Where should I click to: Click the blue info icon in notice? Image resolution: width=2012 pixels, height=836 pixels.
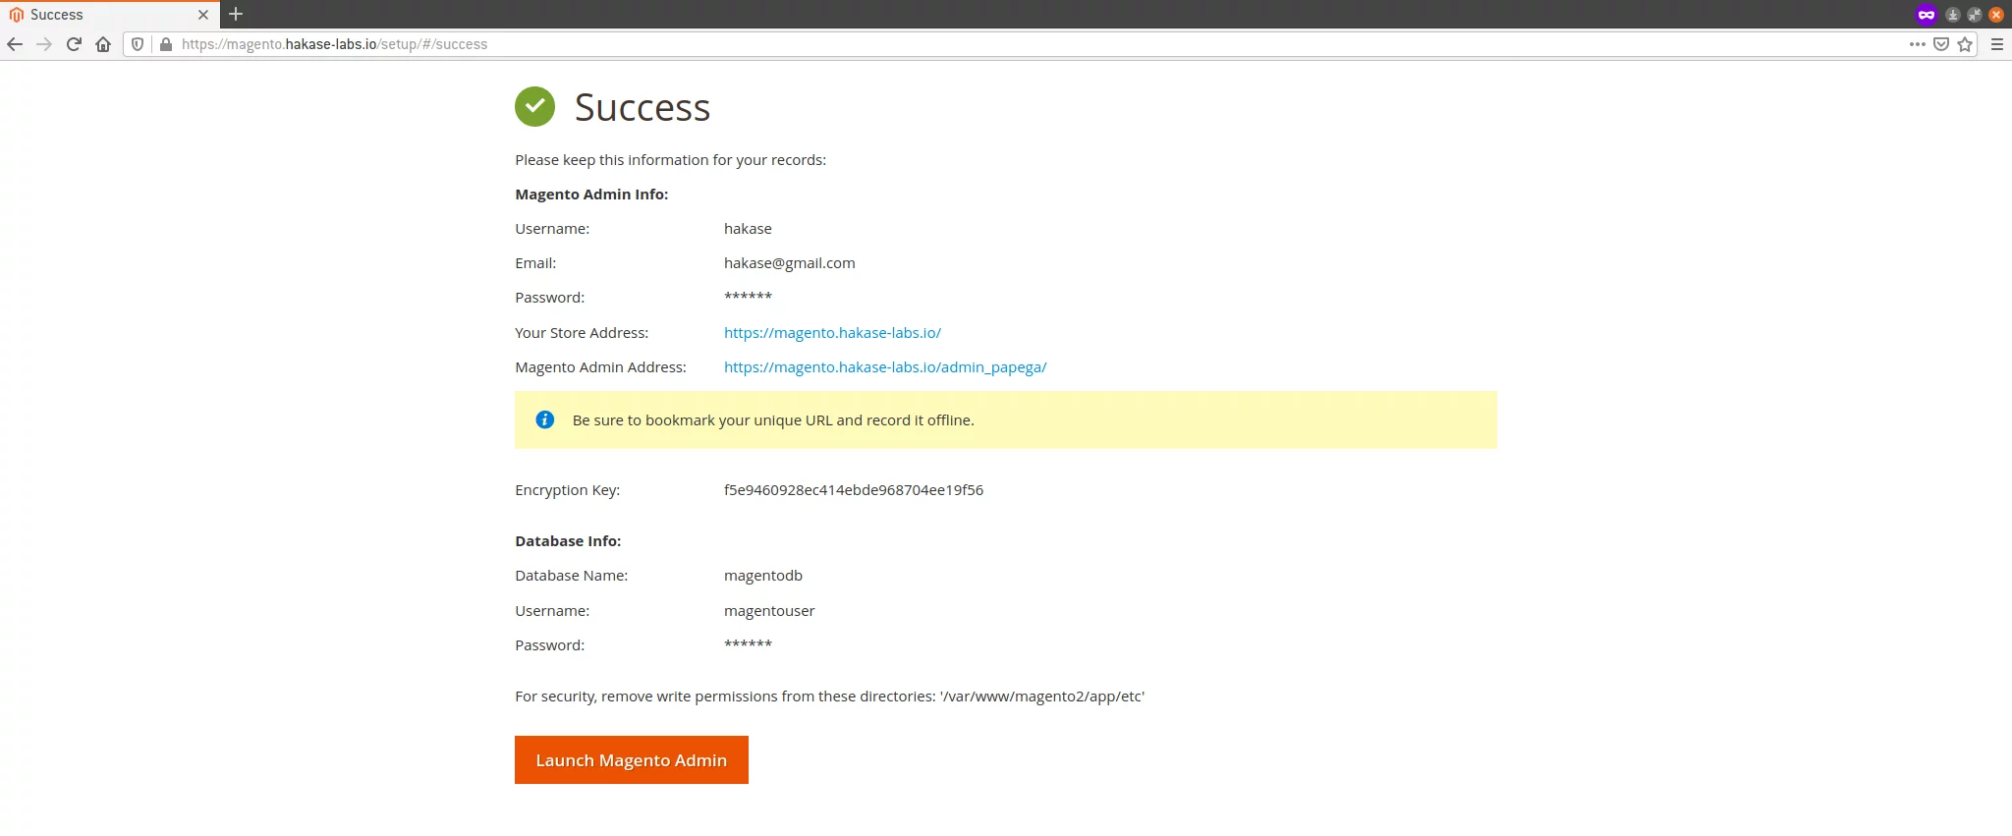pos(545,419)
